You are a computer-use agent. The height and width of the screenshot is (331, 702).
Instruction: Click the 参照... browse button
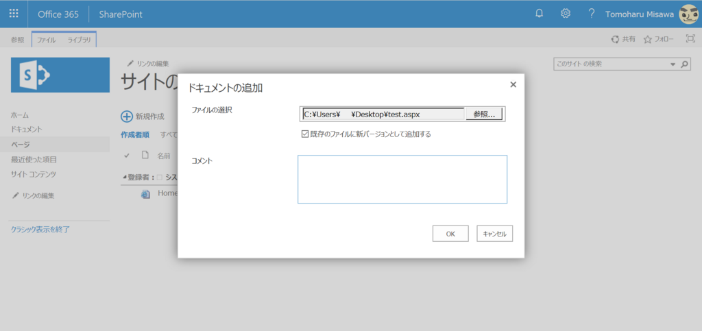[483, 114]
